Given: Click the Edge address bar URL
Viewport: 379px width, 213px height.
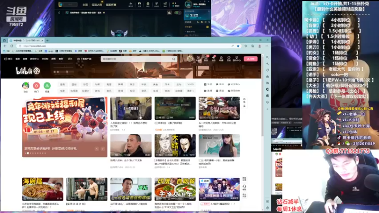Looking at the screenshot, I should pos(35,46).
